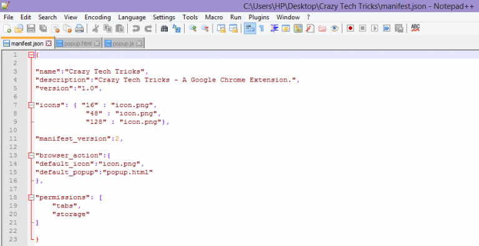This screenshot has height=246, width=479.
Task: Zoom in using the magnifier plus icon
Action: pos(193,29)
